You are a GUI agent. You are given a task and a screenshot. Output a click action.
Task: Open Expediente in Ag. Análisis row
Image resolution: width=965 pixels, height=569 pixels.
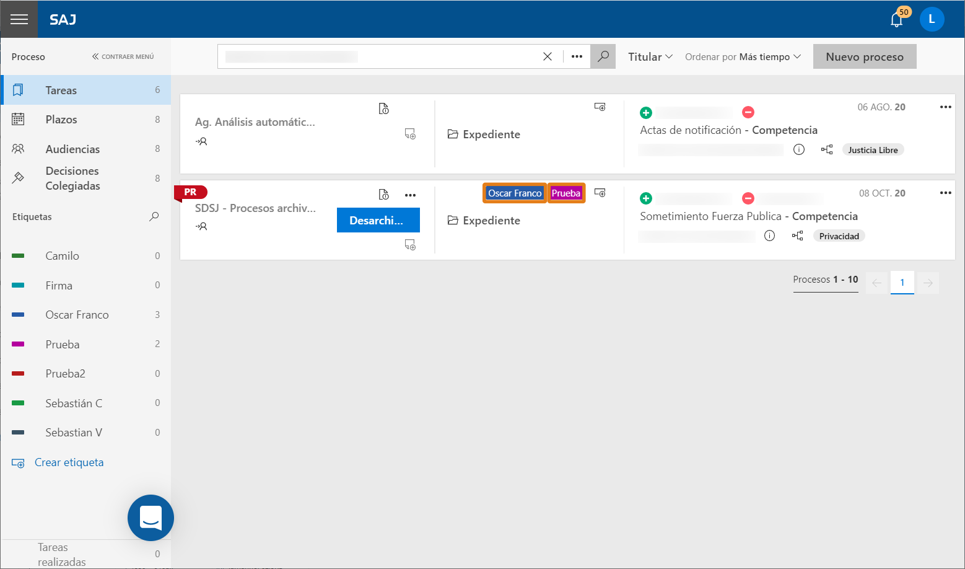(484, 134)
